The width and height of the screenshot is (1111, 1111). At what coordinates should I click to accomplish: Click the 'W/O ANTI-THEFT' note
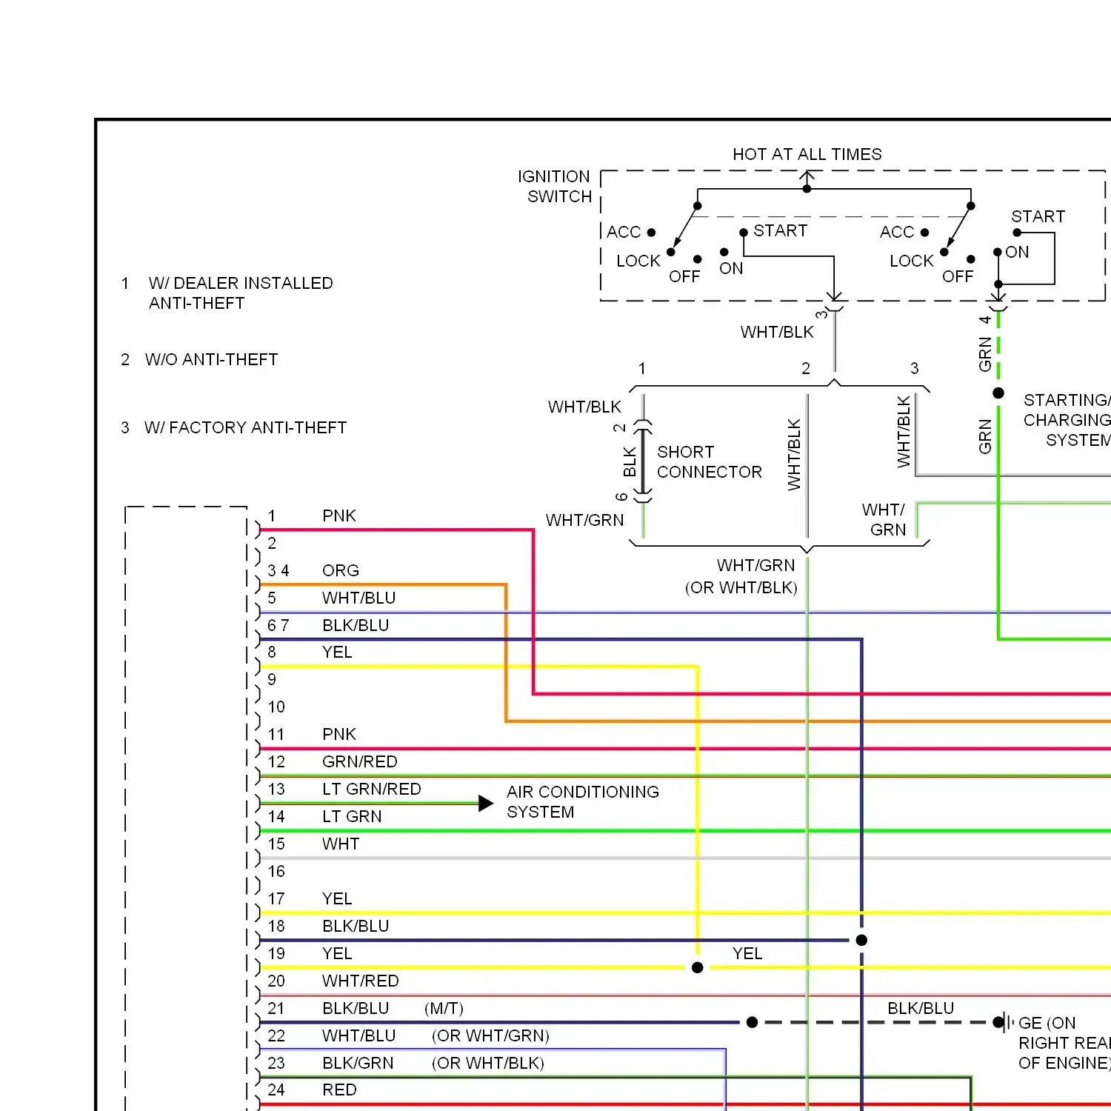click(211, 360)
